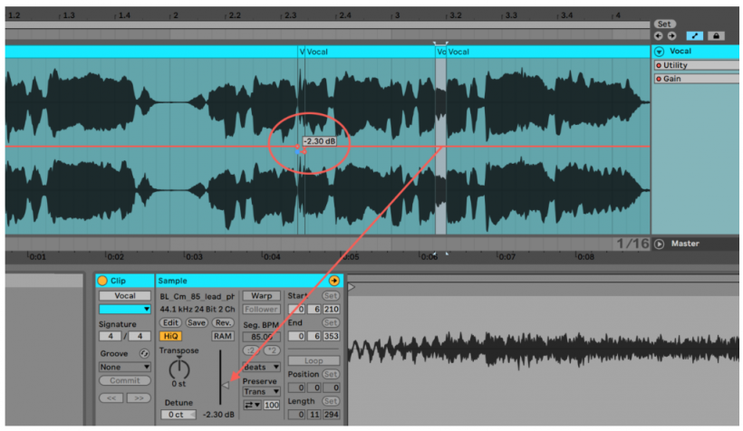Click the Clip box title
The height and width of the screenshot is (431, 743).
[118, 281]
